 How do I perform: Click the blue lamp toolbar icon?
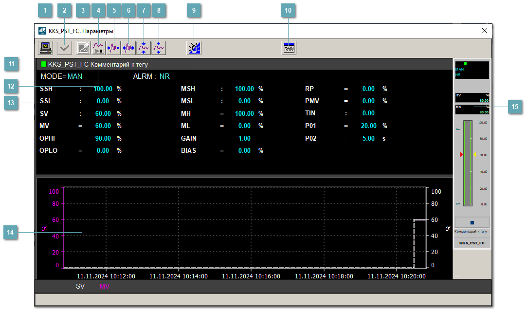(194, 48)
